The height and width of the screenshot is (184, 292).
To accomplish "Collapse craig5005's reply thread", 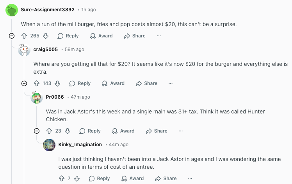I will tap(24, 83).
